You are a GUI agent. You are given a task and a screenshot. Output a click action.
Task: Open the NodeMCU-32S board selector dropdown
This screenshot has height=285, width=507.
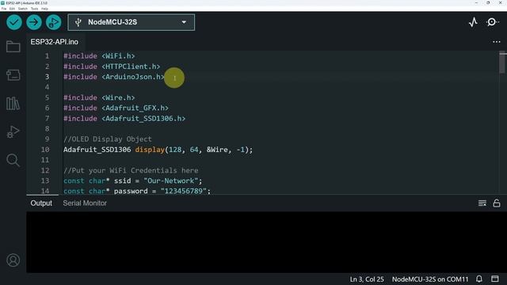tap(132, 22)
